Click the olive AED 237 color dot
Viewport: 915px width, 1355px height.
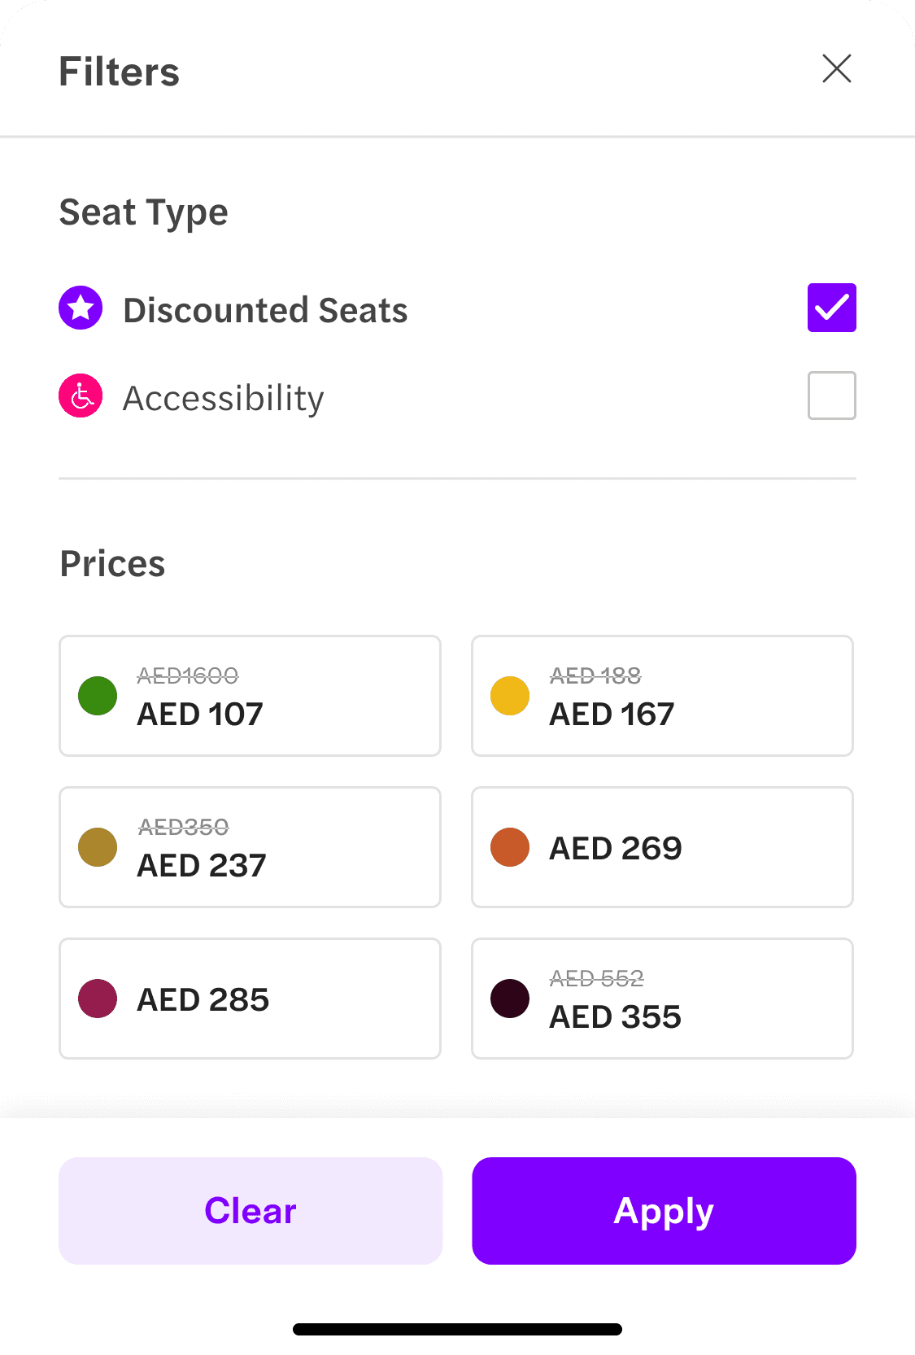point(98,847)
